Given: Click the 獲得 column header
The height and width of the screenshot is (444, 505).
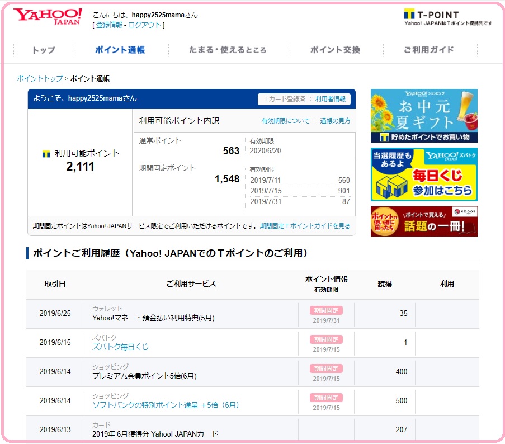Looking at the screenshot, I should click(385, 284).
